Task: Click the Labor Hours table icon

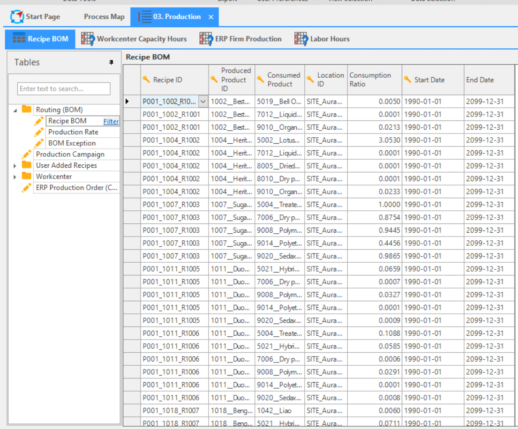Action: 301,38
